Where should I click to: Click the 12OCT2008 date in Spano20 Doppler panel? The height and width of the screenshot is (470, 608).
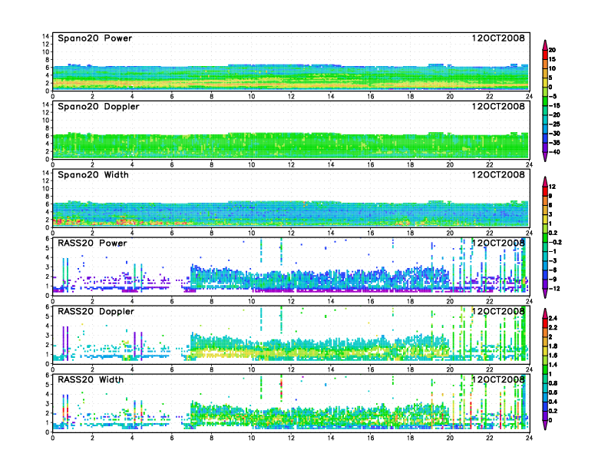498,107
